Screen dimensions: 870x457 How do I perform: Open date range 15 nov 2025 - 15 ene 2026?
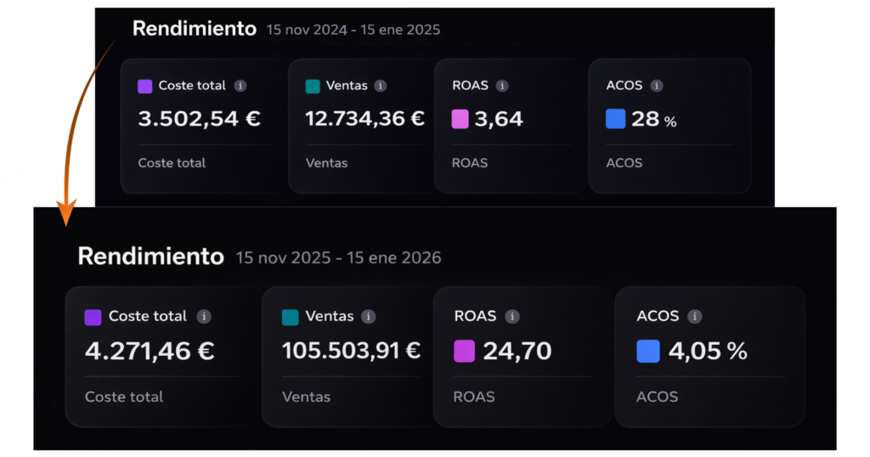click(338, 257)
